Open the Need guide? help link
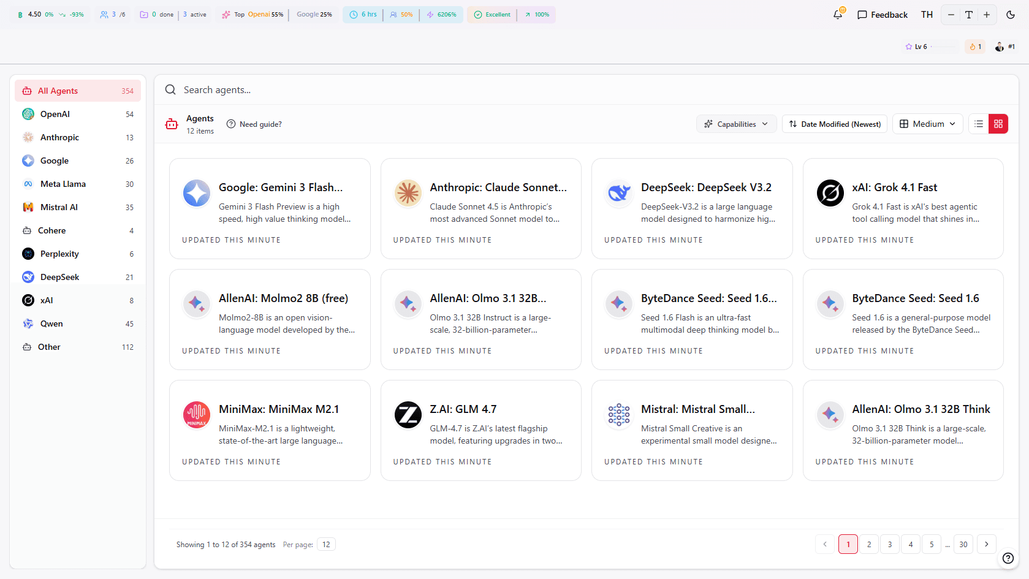 click(254, 124)
